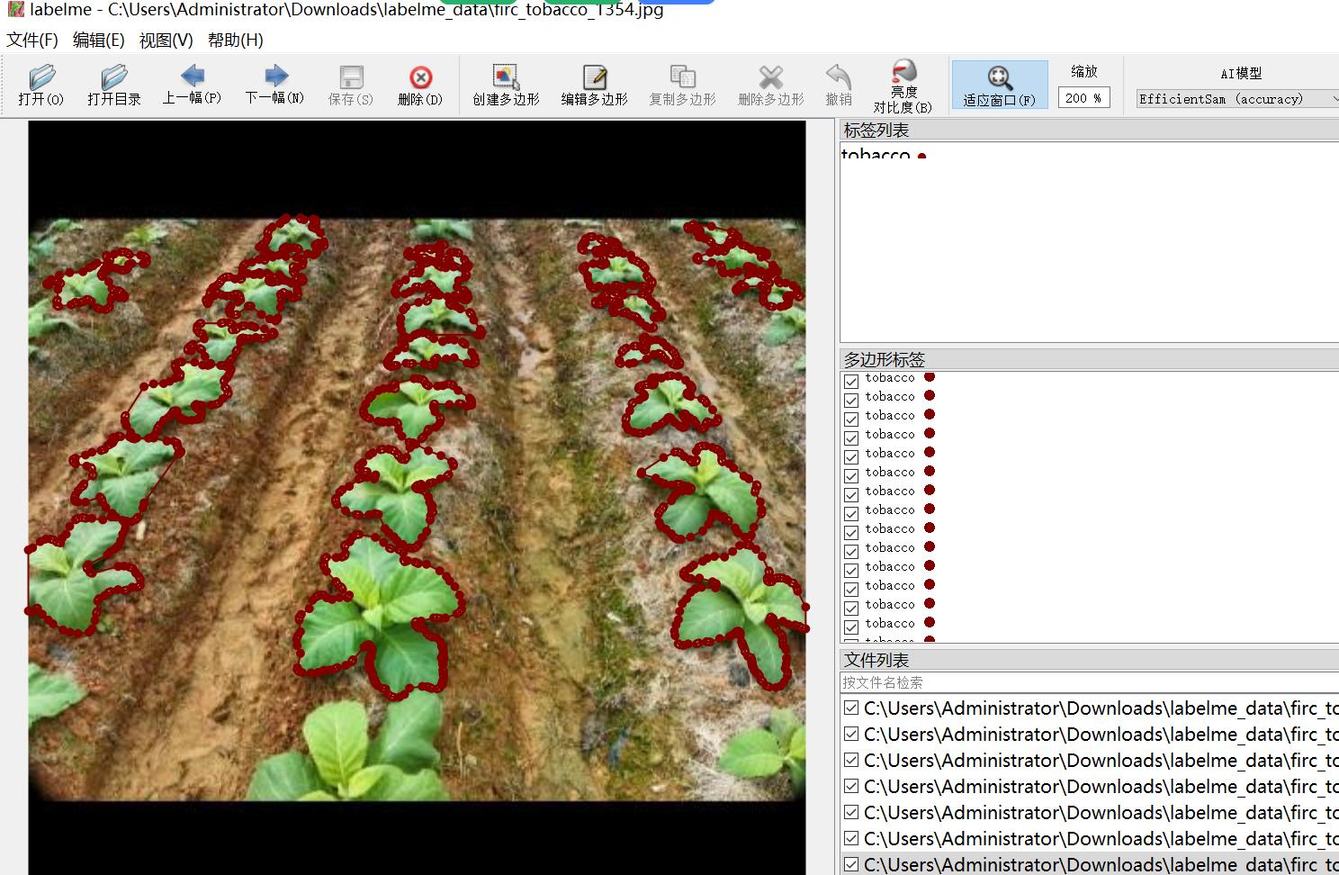Uncheck the first tobacco polygon checkbox
Image resolution: width=1339 pixels, height=875 pixels.
pyautogui.click(x=851, y=381)
